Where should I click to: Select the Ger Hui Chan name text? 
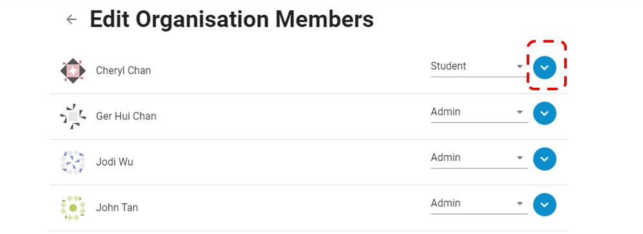point(126,116)
